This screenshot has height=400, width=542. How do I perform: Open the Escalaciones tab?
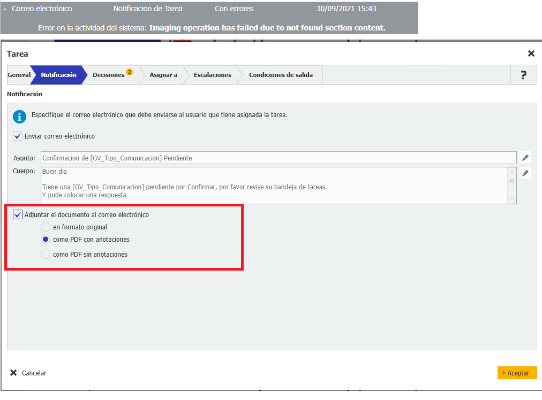(x=212, y=75)
